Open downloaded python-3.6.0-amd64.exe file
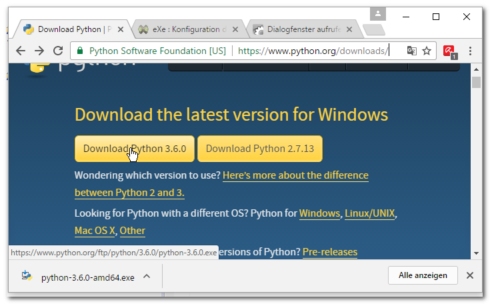 pos(88,277)
